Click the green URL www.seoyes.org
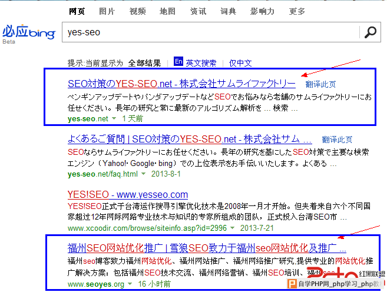 (96, 284)
